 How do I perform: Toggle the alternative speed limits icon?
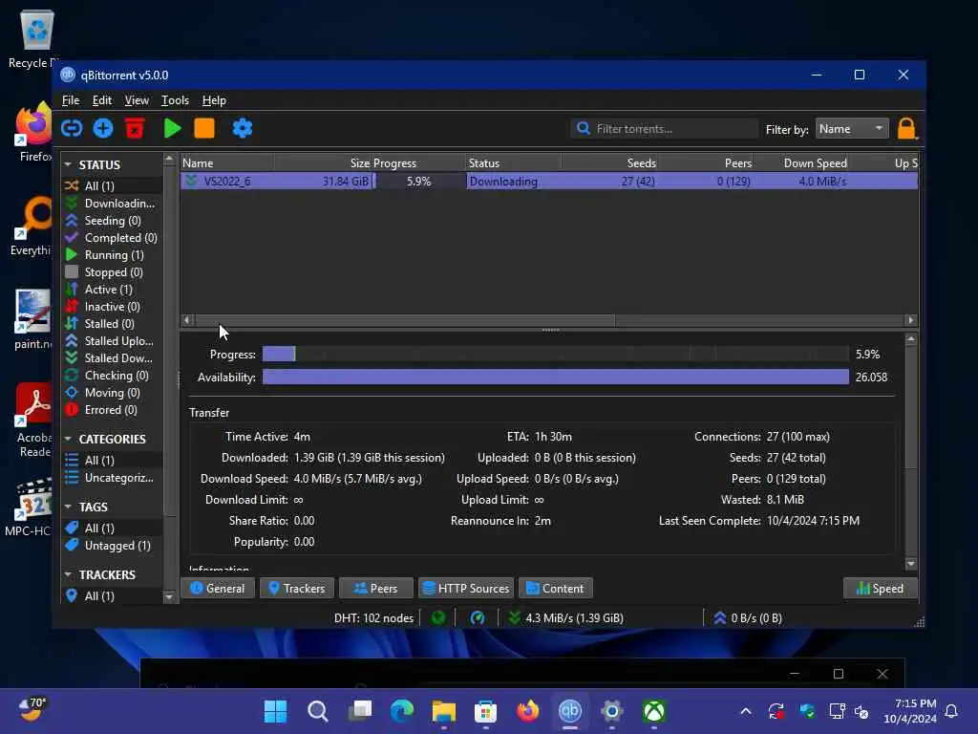(478, 618)
